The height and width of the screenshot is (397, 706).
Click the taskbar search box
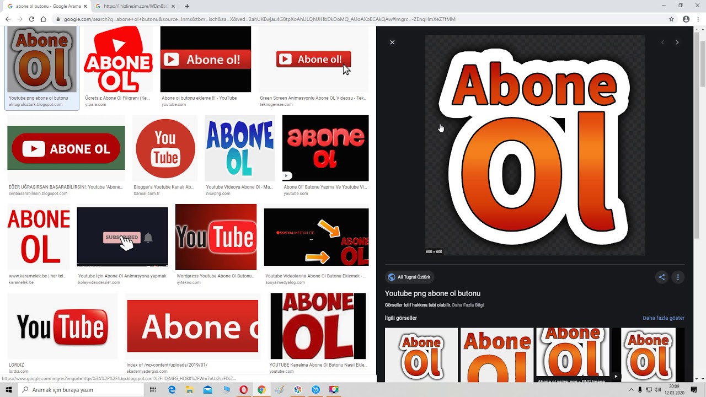click(x=82, y=389)
